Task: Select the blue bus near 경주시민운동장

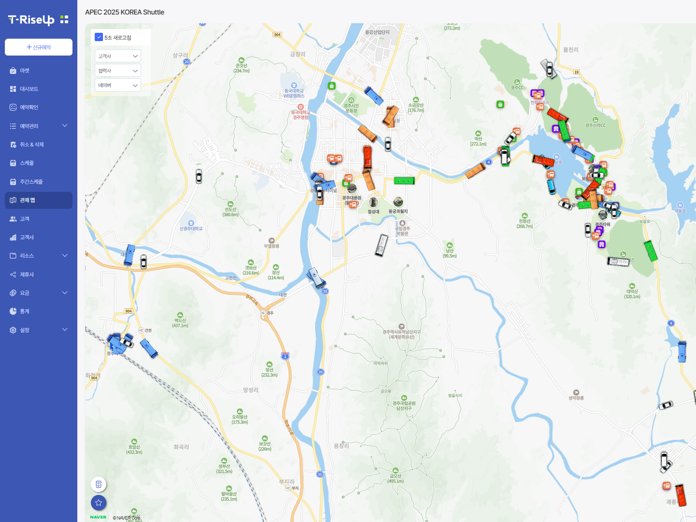Action: 374,96
